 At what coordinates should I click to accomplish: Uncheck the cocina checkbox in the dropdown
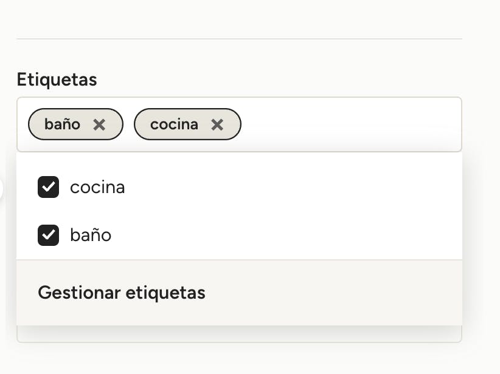pyautogui.click(x=48, y=187)
